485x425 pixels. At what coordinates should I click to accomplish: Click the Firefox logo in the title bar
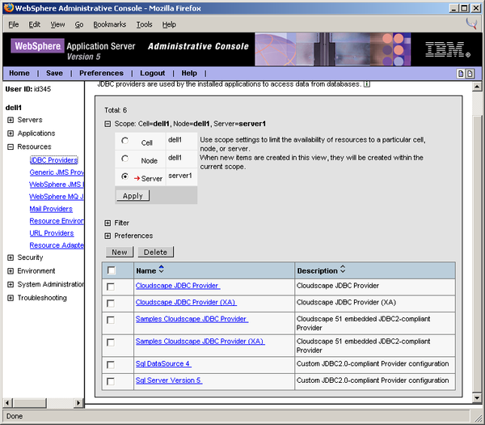pyautogui.click(x=9, y=7)
